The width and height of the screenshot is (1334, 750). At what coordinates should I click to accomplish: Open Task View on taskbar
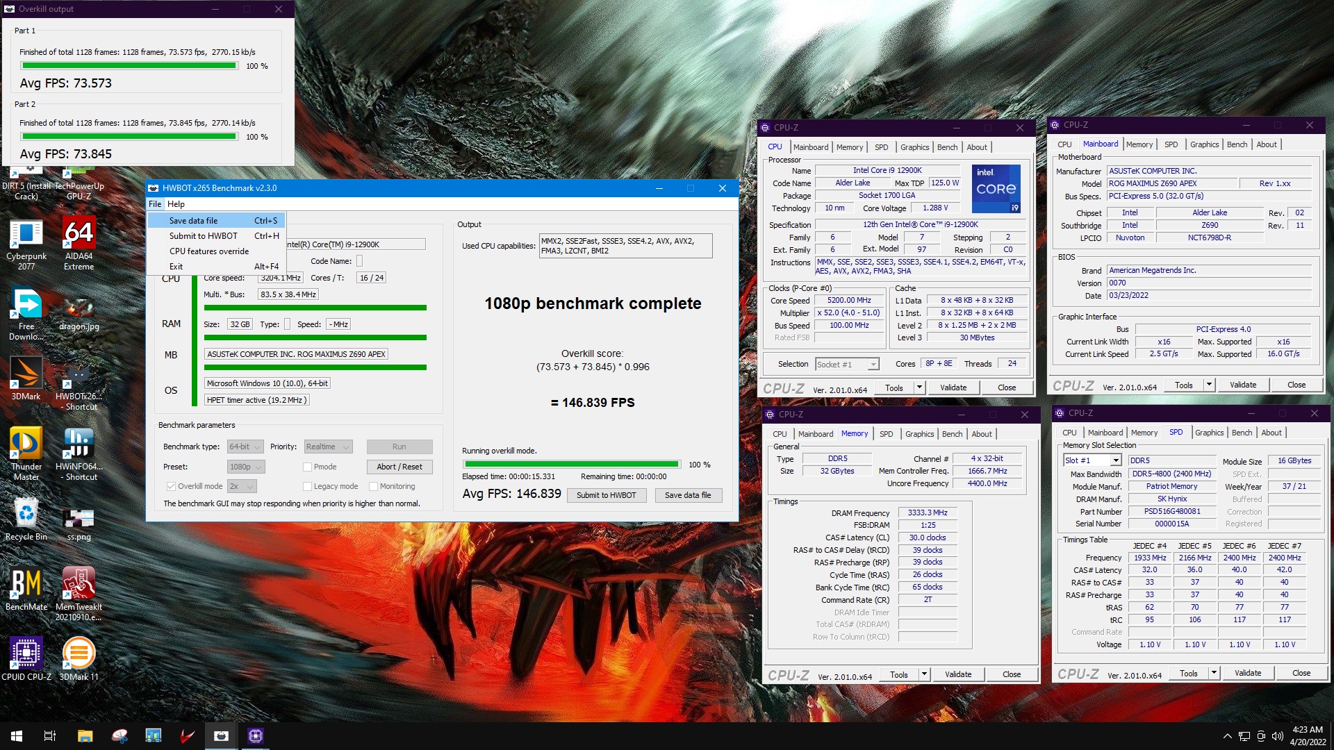[50, 736]
